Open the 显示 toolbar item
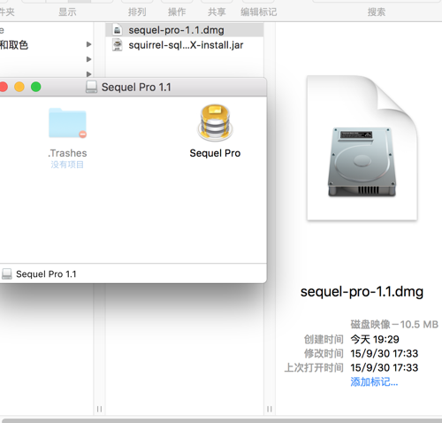442x423 pixels. point(67,12)
